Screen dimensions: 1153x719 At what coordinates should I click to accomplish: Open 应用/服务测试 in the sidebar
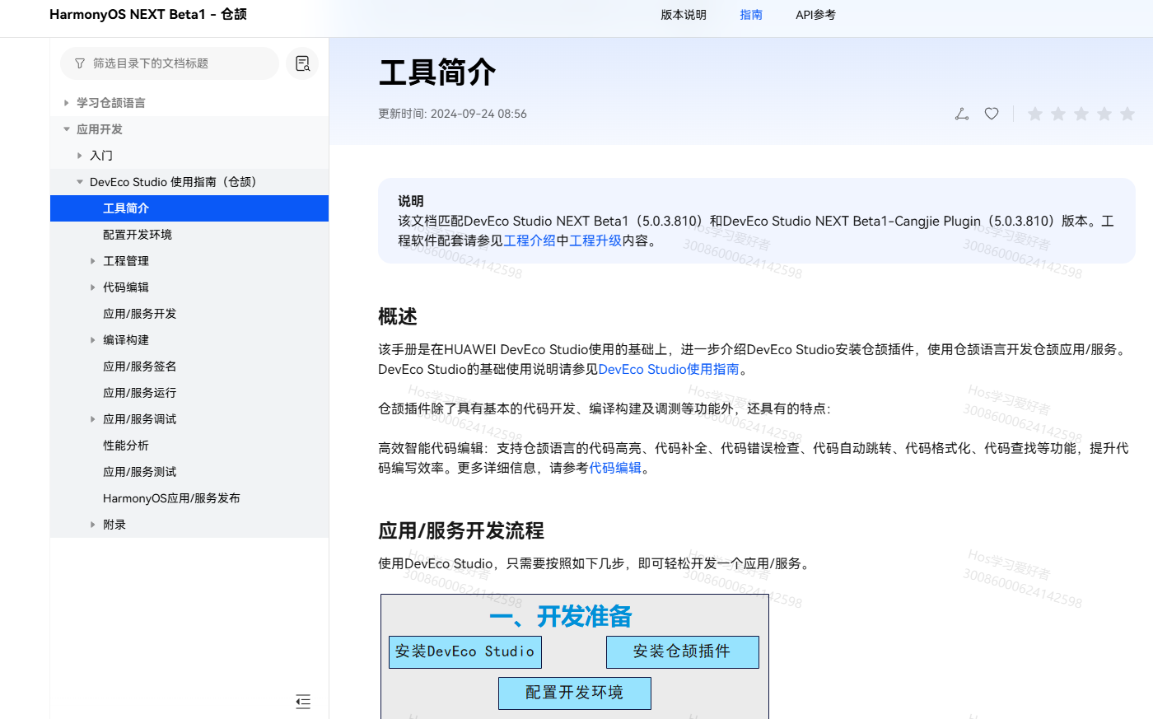140,472
